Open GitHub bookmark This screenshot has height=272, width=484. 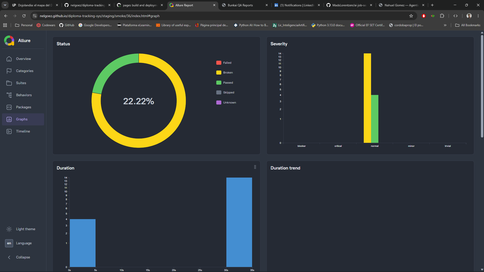click(x=67, y=25)
